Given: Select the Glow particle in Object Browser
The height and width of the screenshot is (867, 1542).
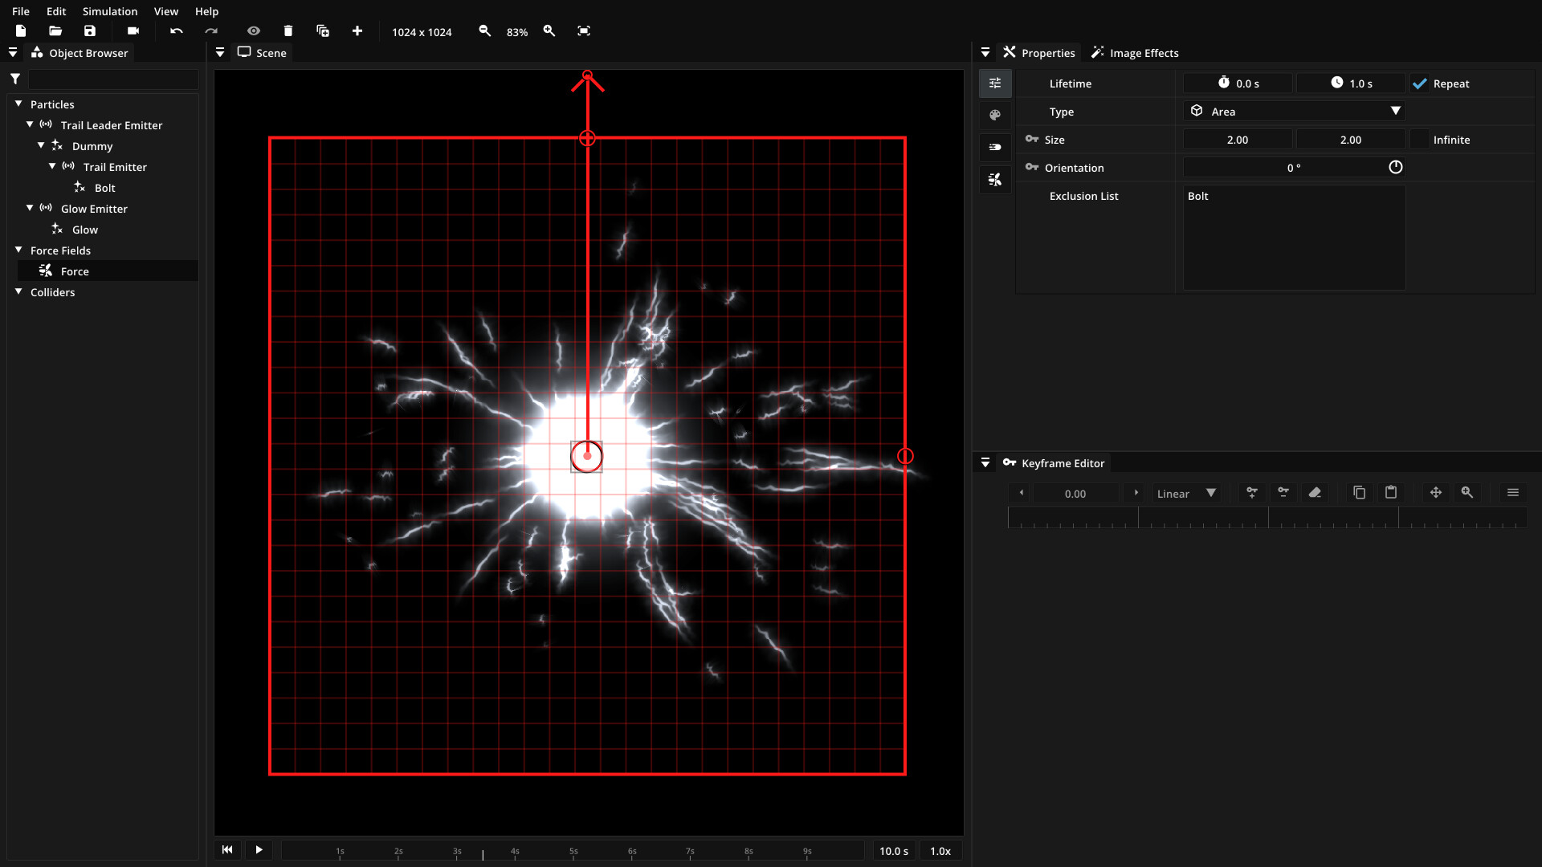Looking at the screenshot, I should (x=84, y=230).
